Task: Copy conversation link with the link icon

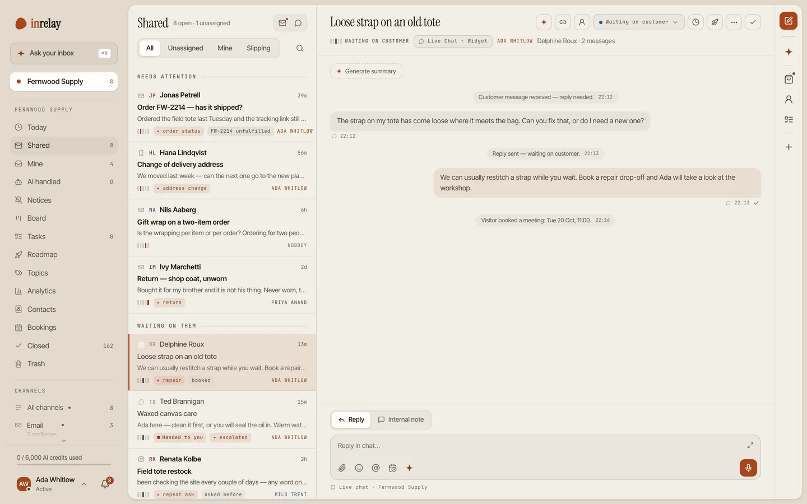Action: [x=563, y=22]
